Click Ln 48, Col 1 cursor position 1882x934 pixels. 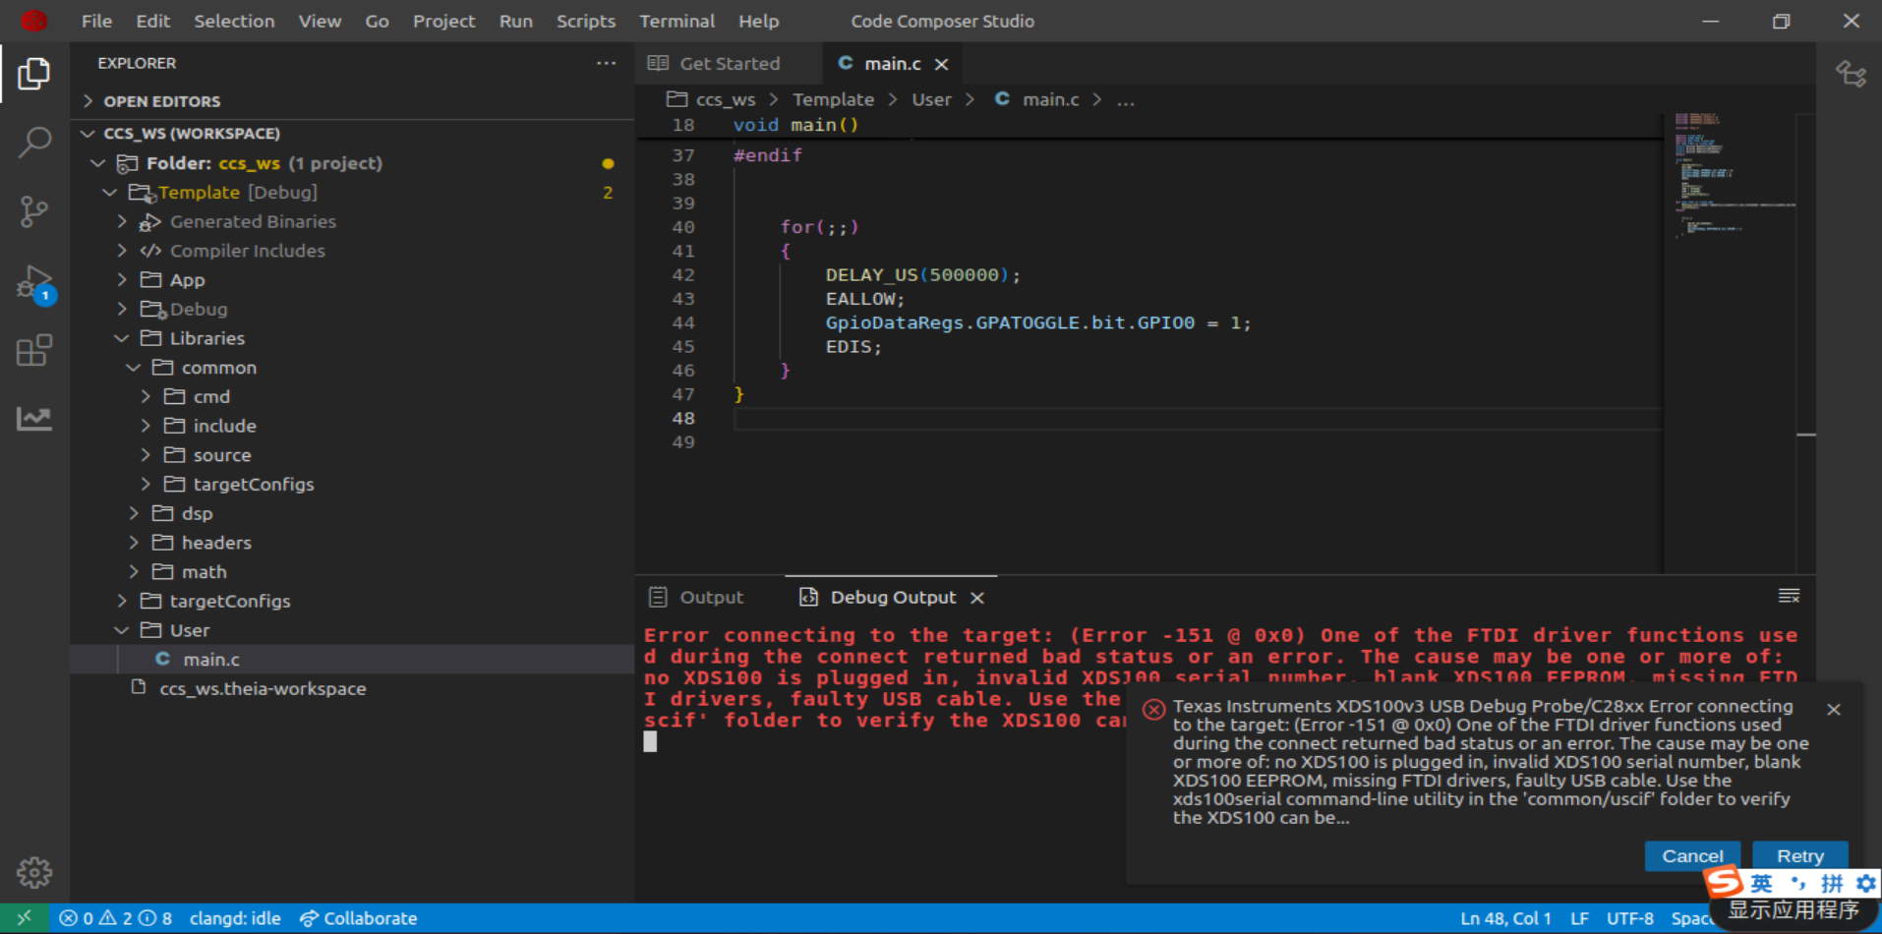1505,918
